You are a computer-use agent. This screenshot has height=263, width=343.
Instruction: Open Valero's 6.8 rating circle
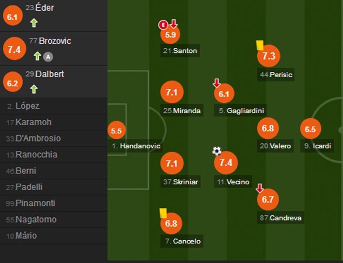pyautogui.click(x=268, y=128)
